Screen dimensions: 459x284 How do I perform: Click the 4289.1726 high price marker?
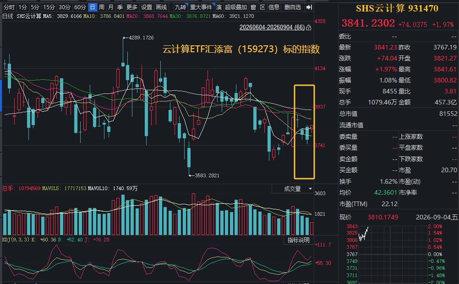[x=141, y=38]
